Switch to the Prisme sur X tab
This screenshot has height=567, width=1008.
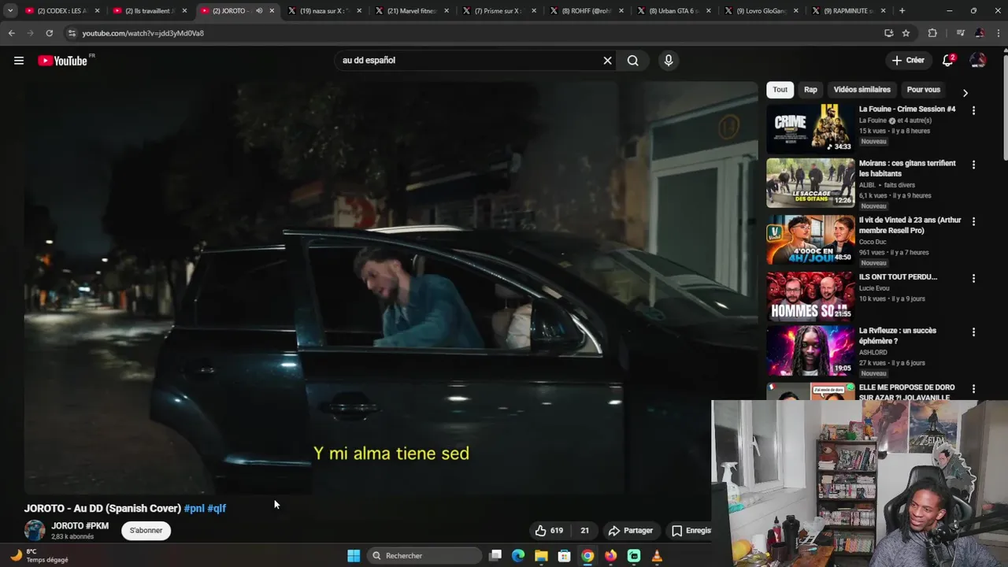499,11
